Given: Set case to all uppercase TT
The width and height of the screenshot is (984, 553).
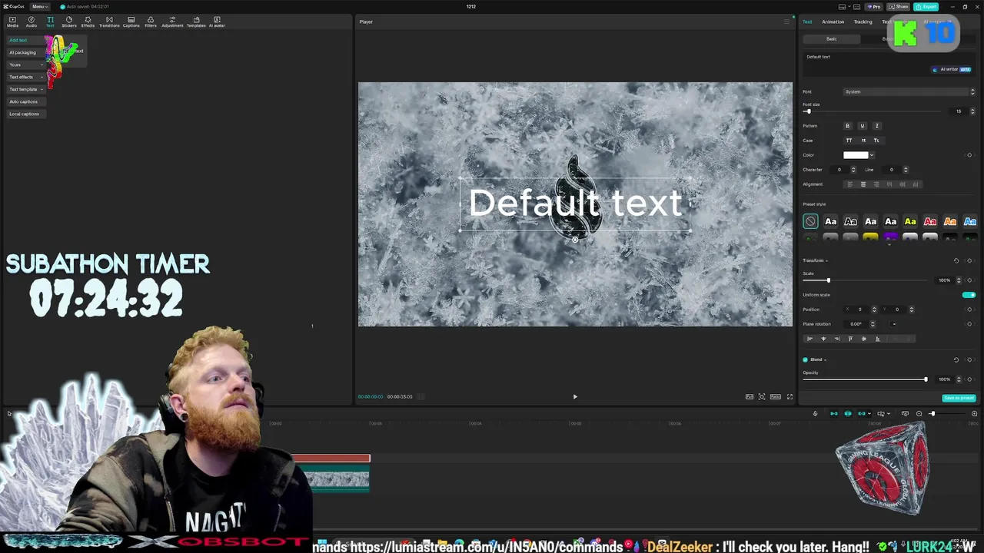Looking at the screenshot, I should [x=849, y=141].
